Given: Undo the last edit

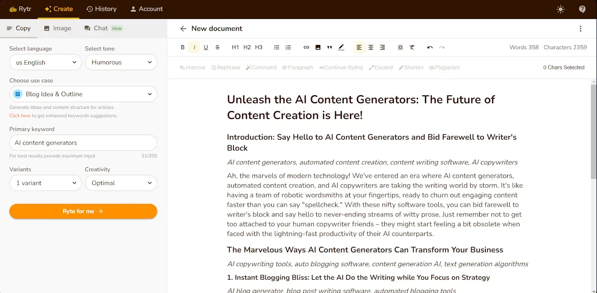Looking at the screenshot, I should click(430, 47).
